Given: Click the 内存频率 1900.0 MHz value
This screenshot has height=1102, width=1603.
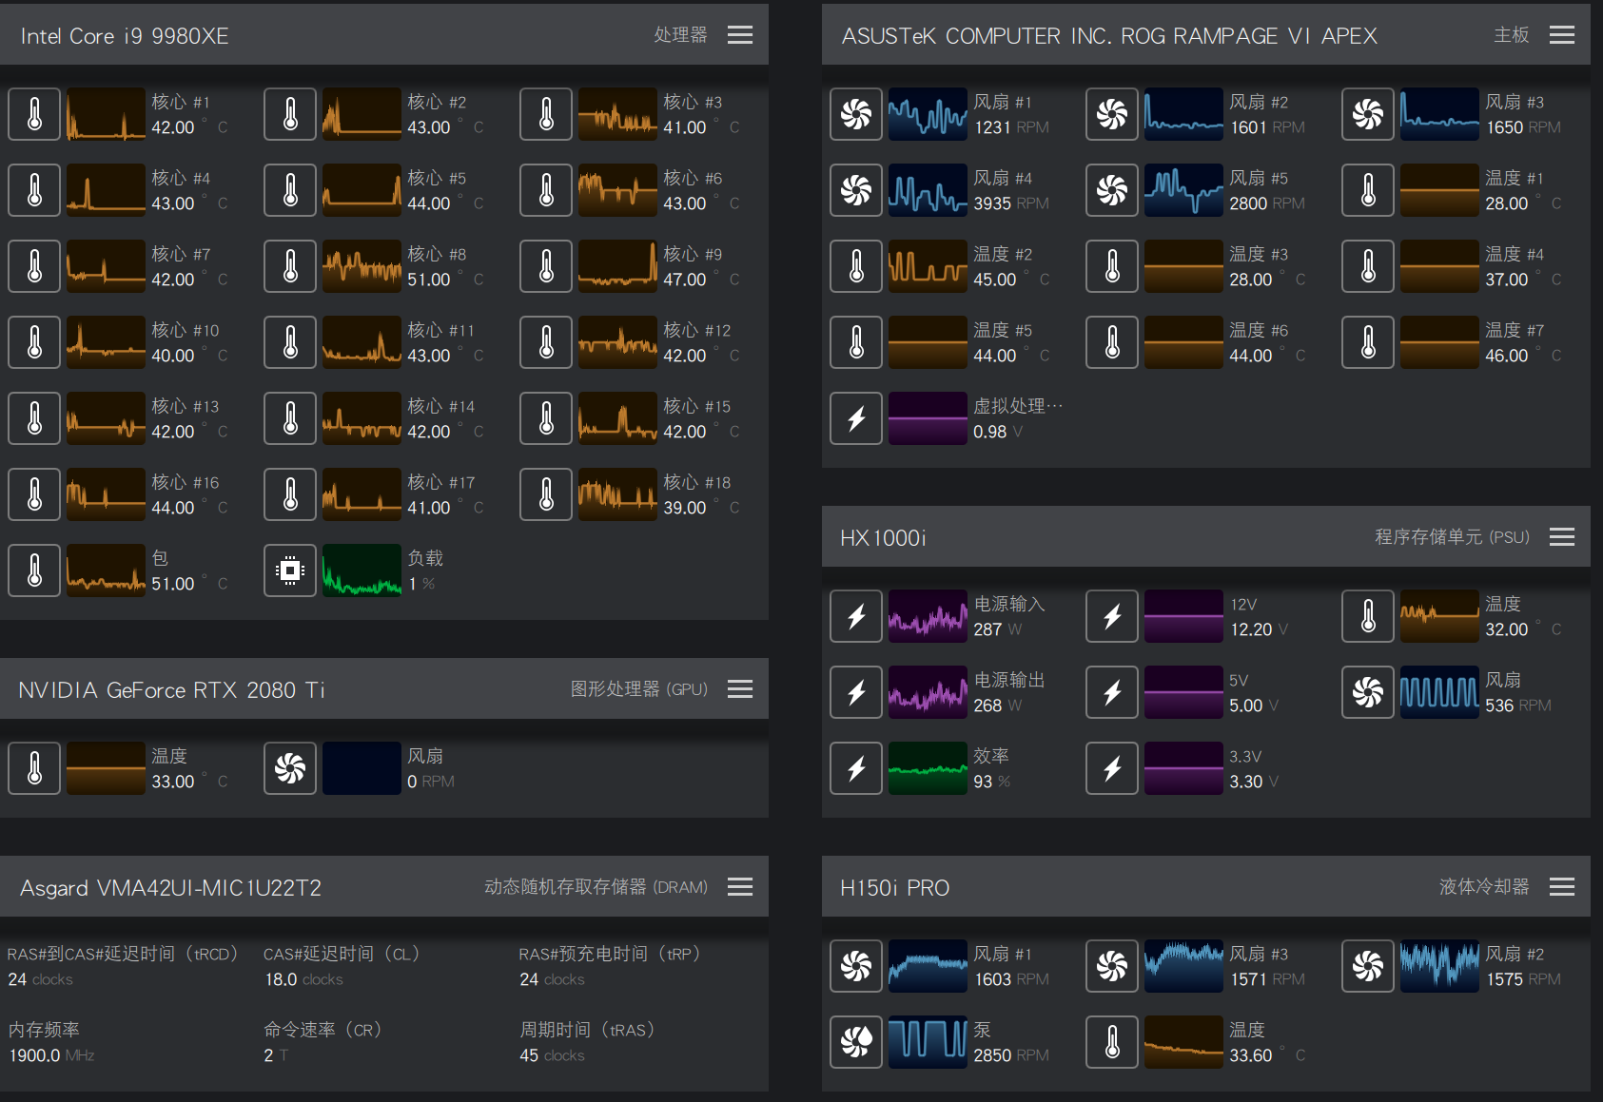Looking at the screenshot, I should click(51, 1055).
